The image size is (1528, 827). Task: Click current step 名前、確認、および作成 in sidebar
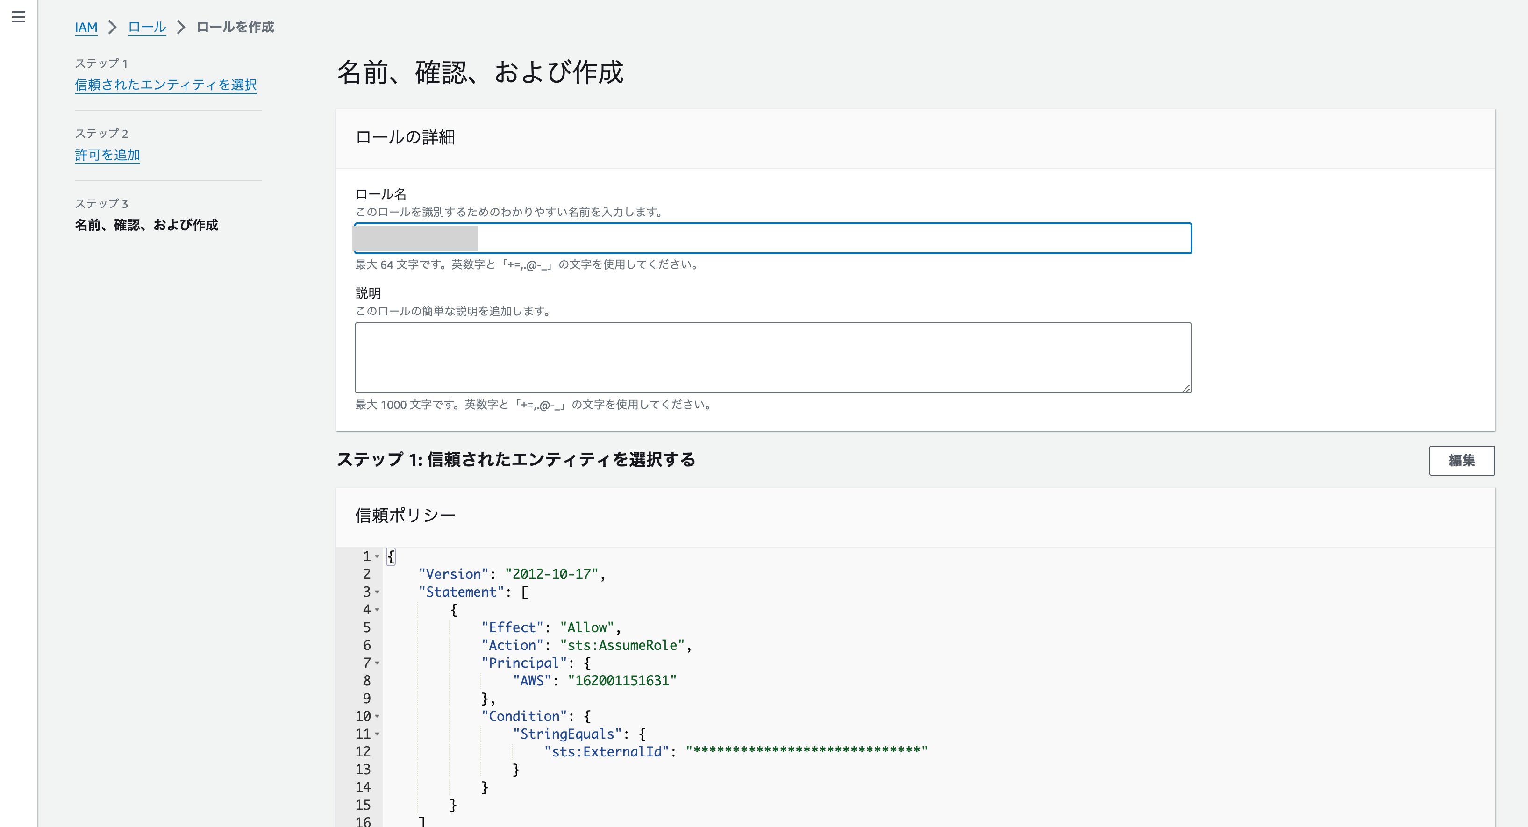[x=147, y=225]
